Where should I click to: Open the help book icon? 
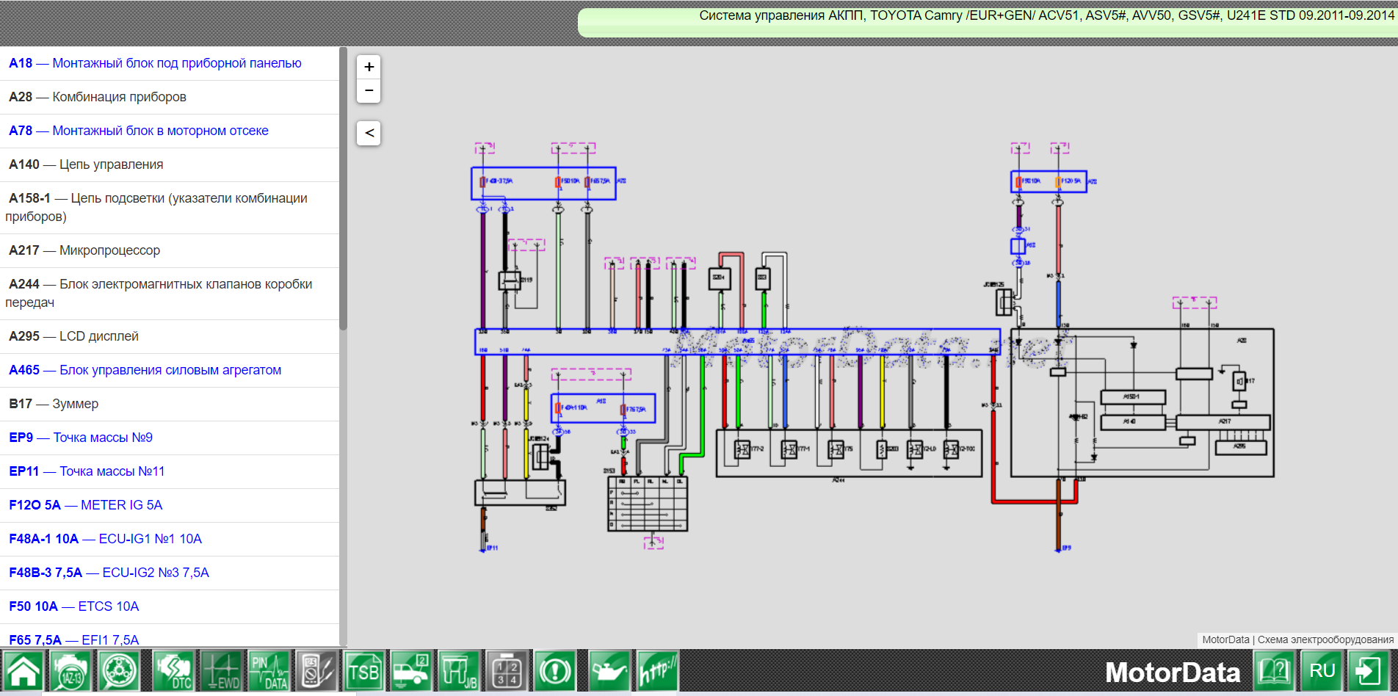[x=1275, y=671]
